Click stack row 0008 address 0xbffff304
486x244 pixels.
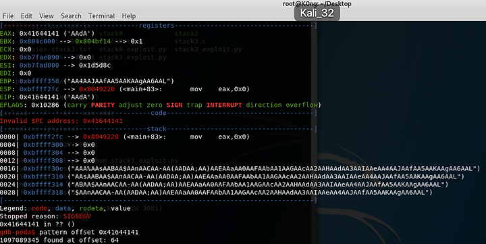[x=43, y=153]
